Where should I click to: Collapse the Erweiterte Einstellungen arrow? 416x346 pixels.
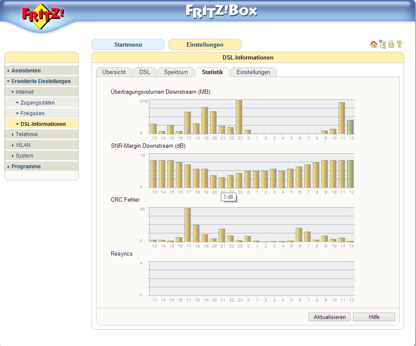[9, 81]
